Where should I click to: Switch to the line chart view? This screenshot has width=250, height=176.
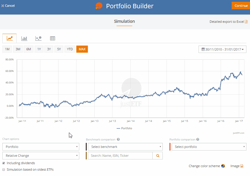10,38
